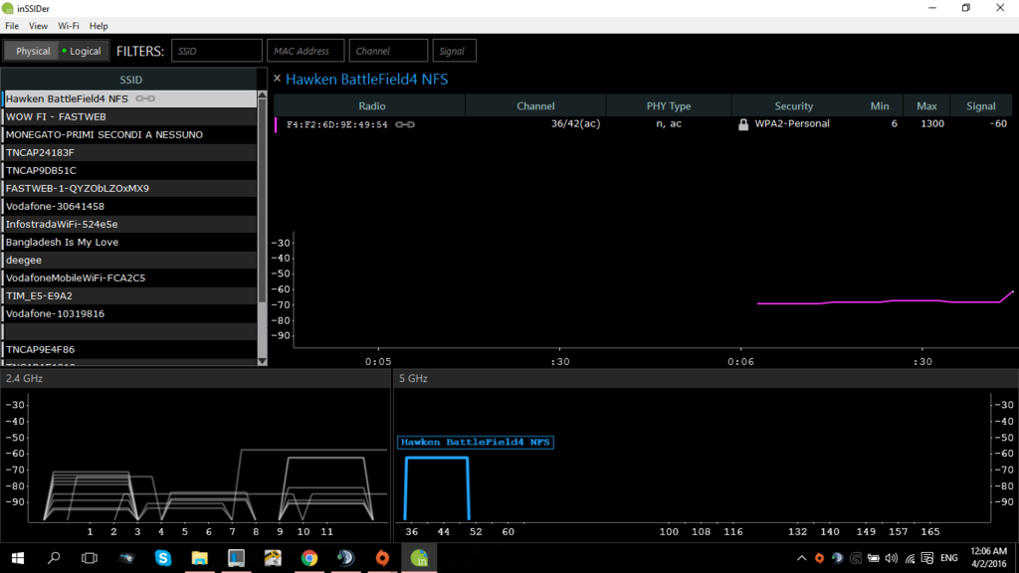Open the volume control in system tray
Screen dimensions: 1019x573
point(892,558)
